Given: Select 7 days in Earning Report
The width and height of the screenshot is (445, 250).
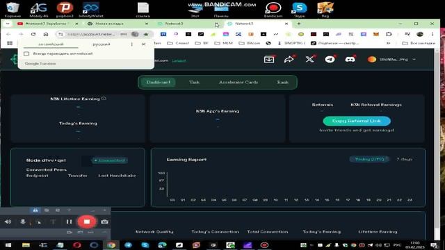Looking at the screenshot, I should (405, 159).
